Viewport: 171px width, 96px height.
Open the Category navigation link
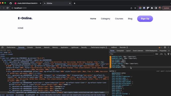(106, 19)
